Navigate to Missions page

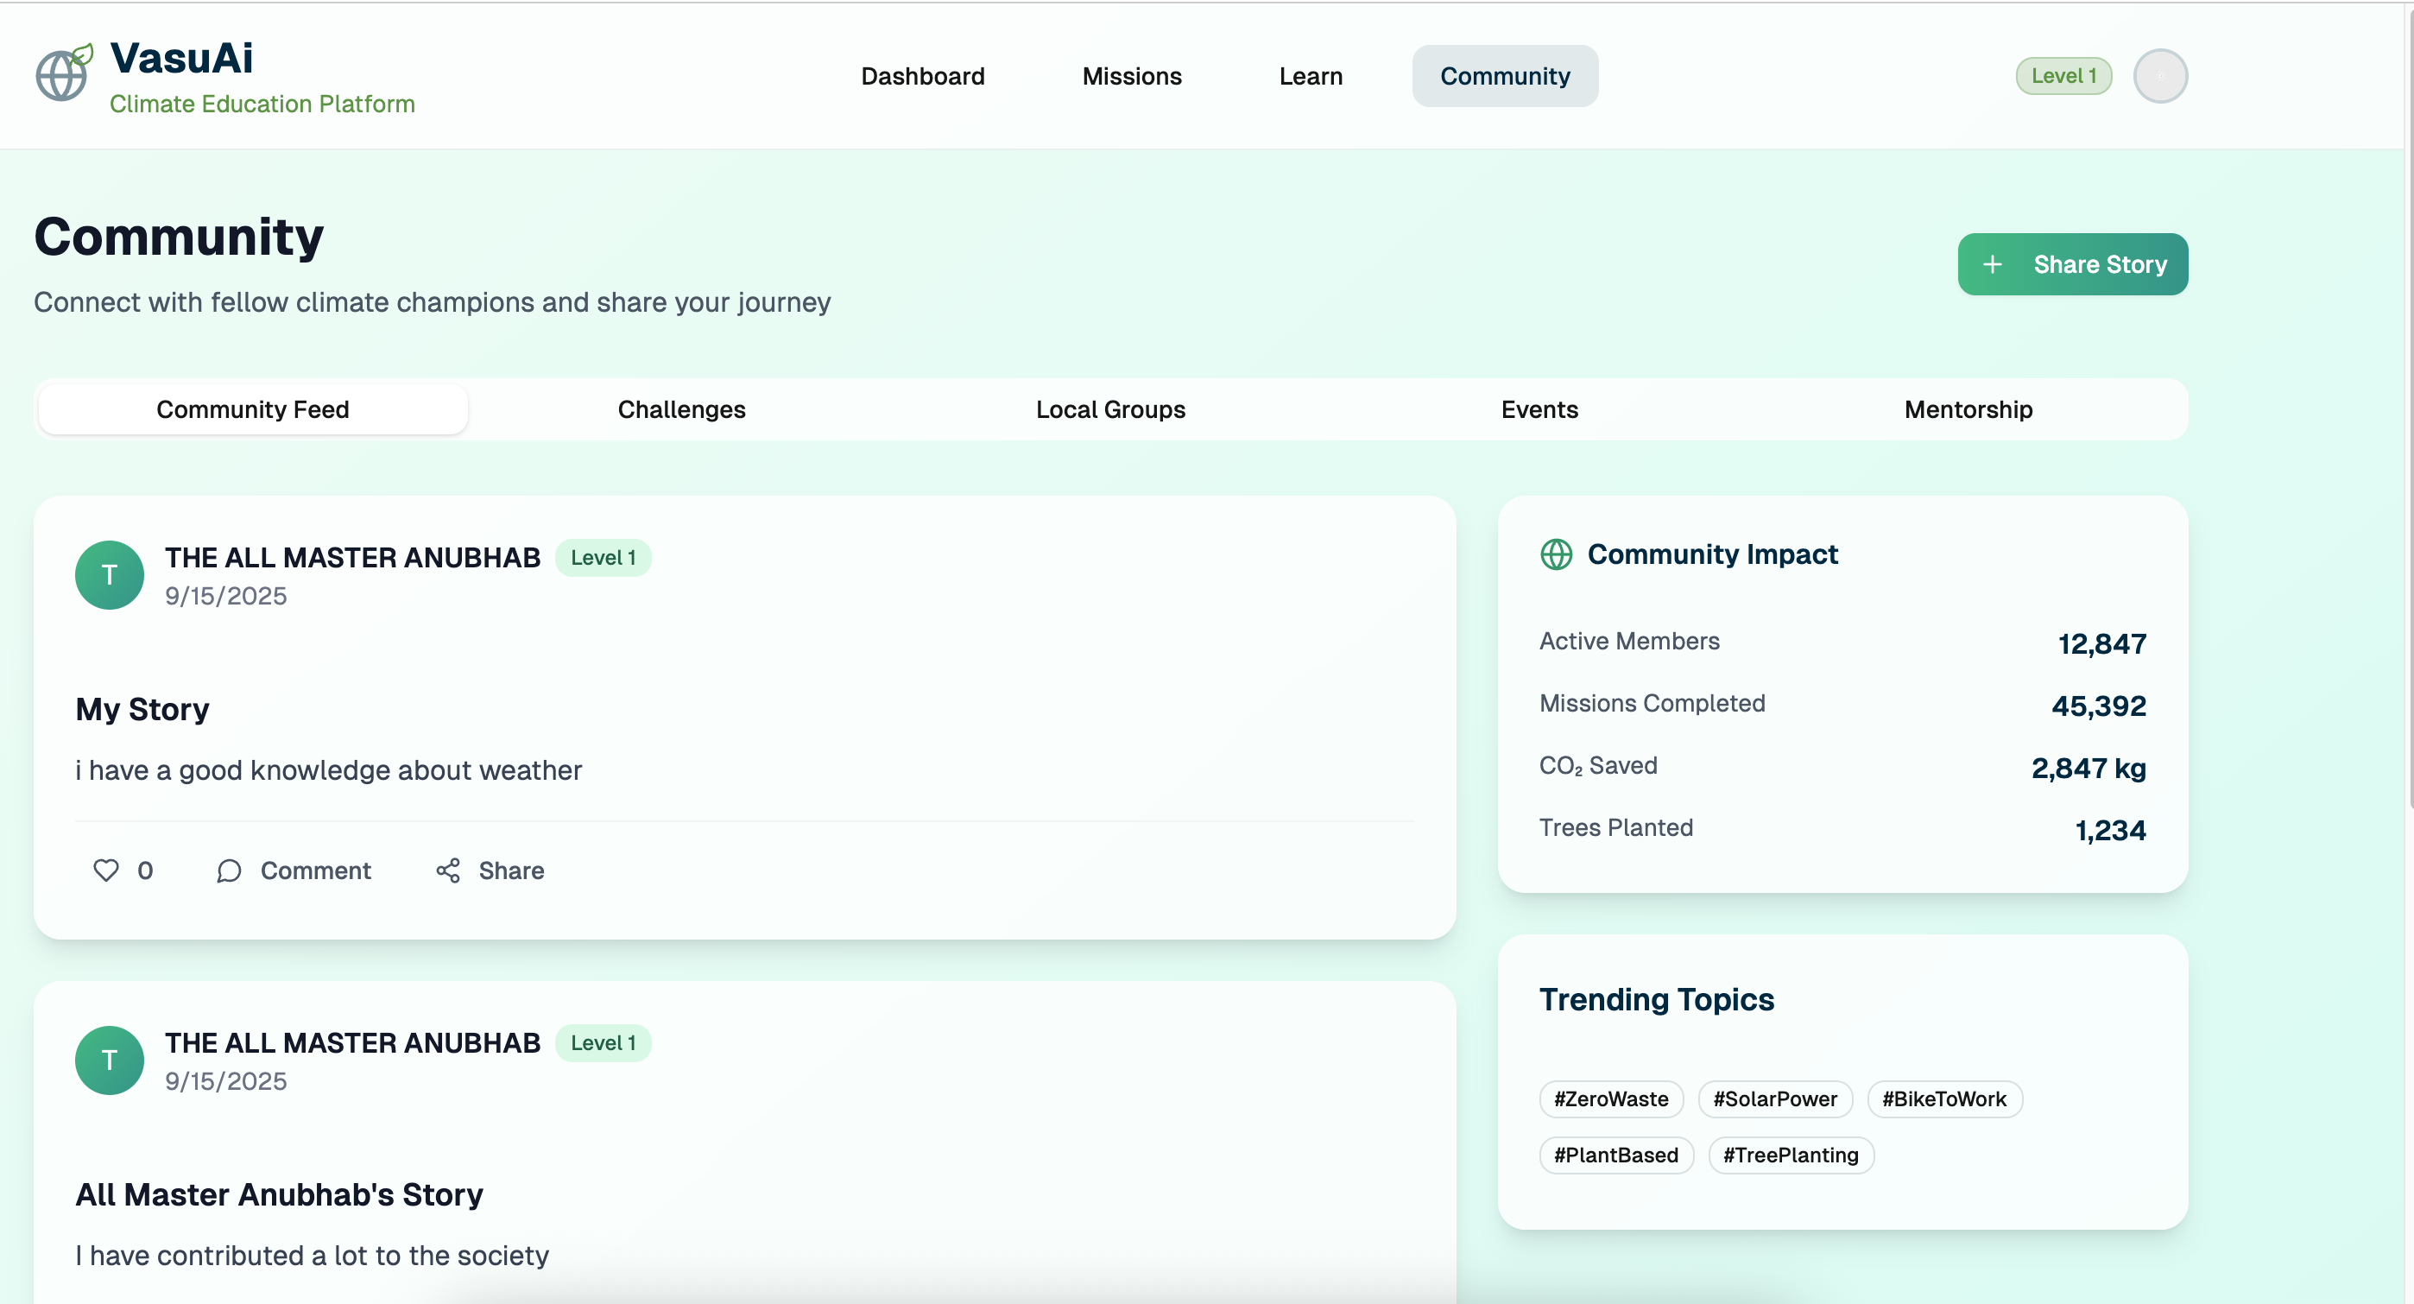point(1131,76)
